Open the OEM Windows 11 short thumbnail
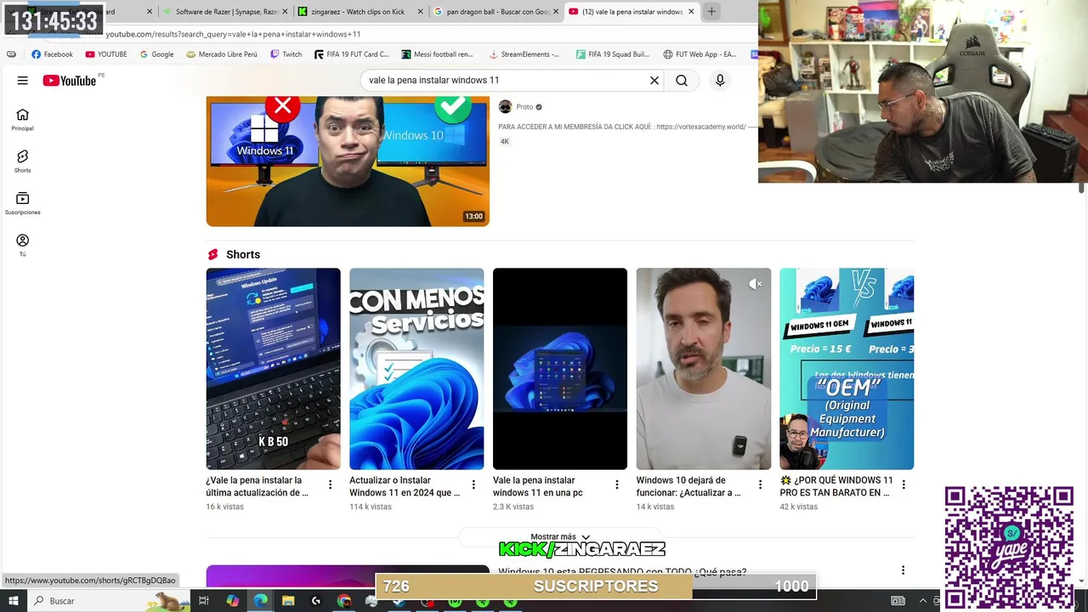The width and height of the screenshot is (1088, 612). click(x=847, y=369)
